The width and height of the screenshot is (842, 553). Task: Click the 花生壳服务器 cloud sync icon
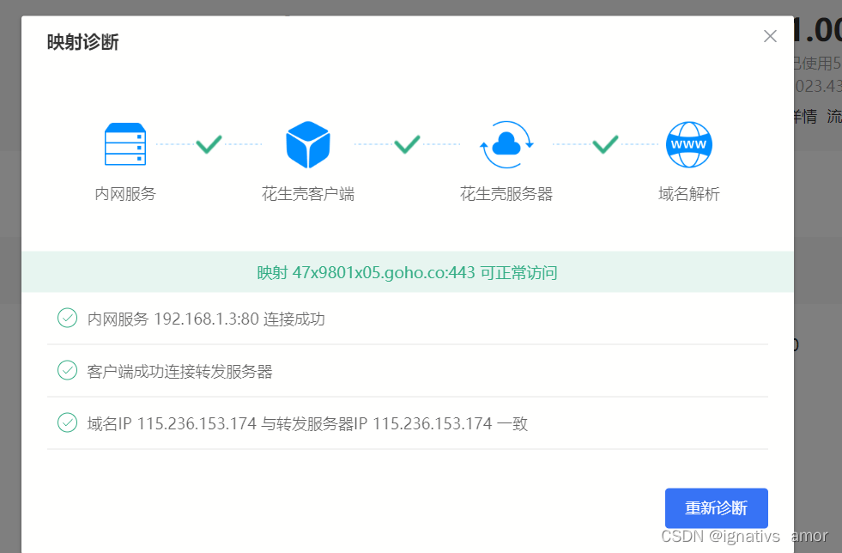coord(506,144)
